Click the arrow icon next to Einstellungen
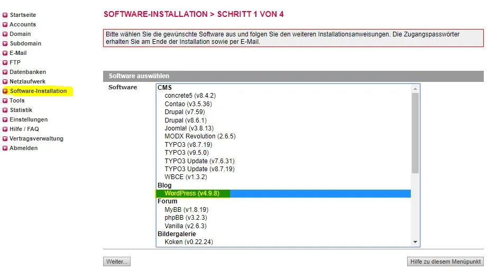The image size is (488, 280). 5,120
